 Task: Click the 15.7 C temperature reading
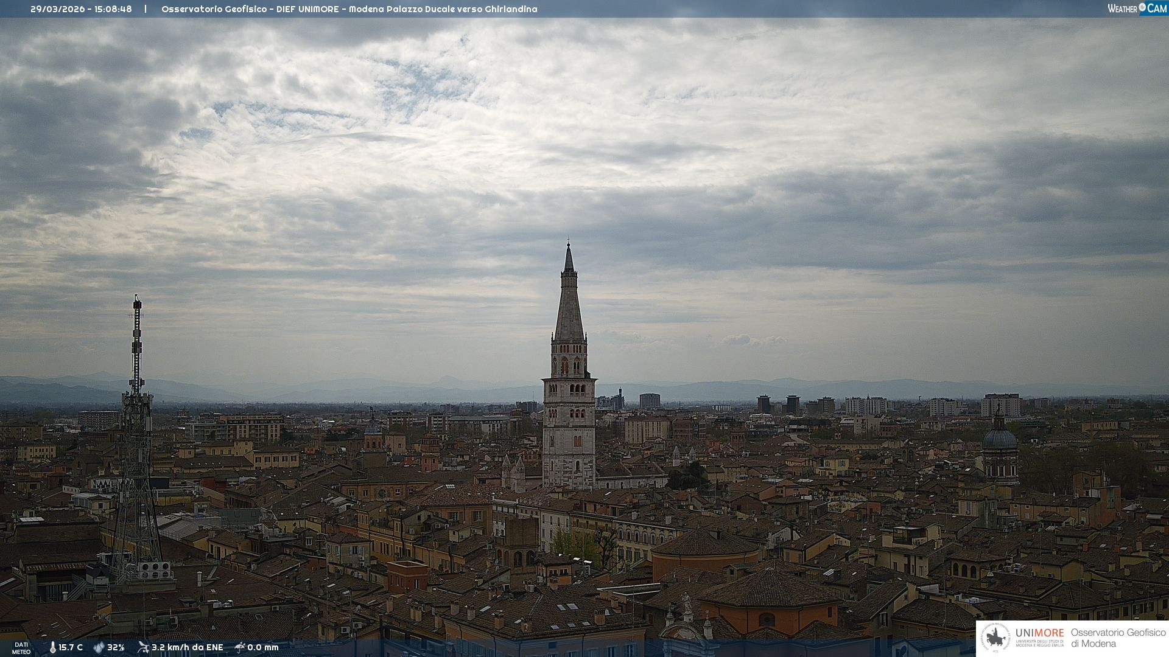(x=71, y=648)
